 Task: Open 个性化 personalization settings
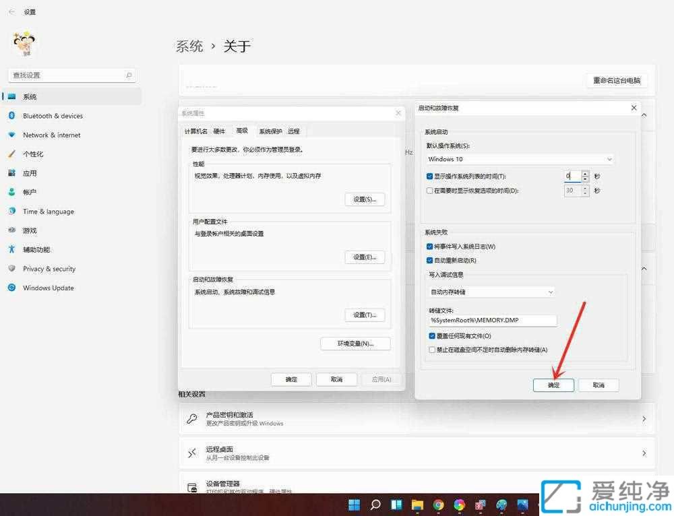[x=72, y=154]
